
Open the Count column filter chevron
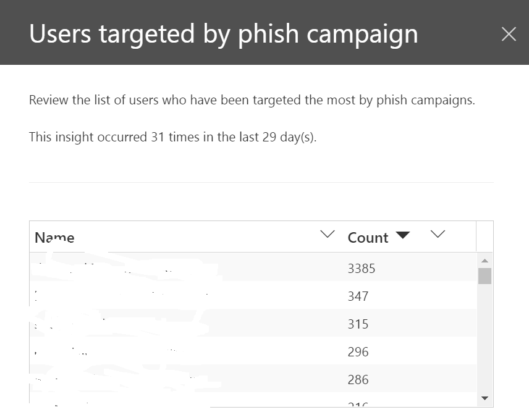click(438, 234)
